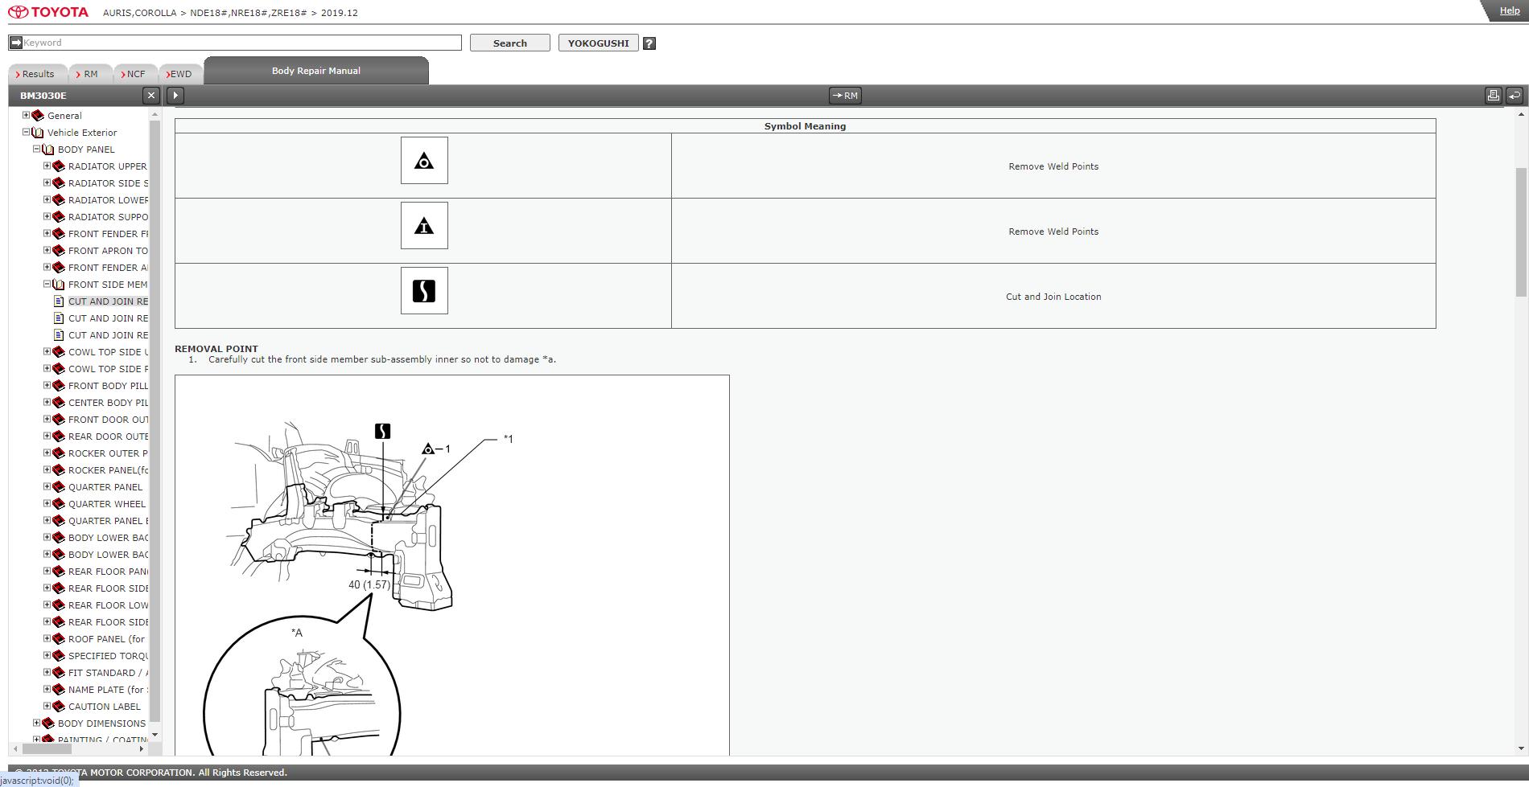This screenshot has height=787, width=1529.
Task: Click the BODY PANEL open book icon
Action: [48, 150]
